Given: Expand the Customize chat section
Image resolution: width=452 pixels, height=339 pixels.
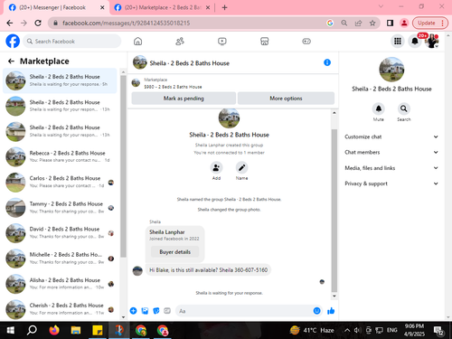Looking at the screenshot, I should 391,137.
